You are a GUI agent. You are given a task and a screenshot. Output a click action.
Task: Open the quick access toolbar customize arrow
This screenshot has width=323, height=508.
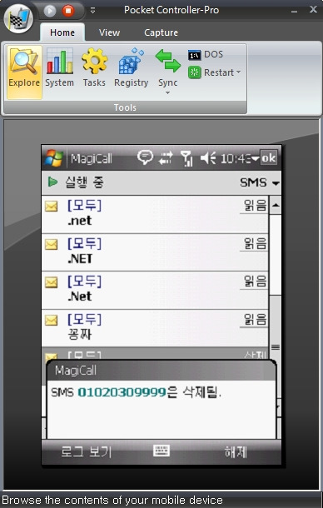tap(92, 11)
